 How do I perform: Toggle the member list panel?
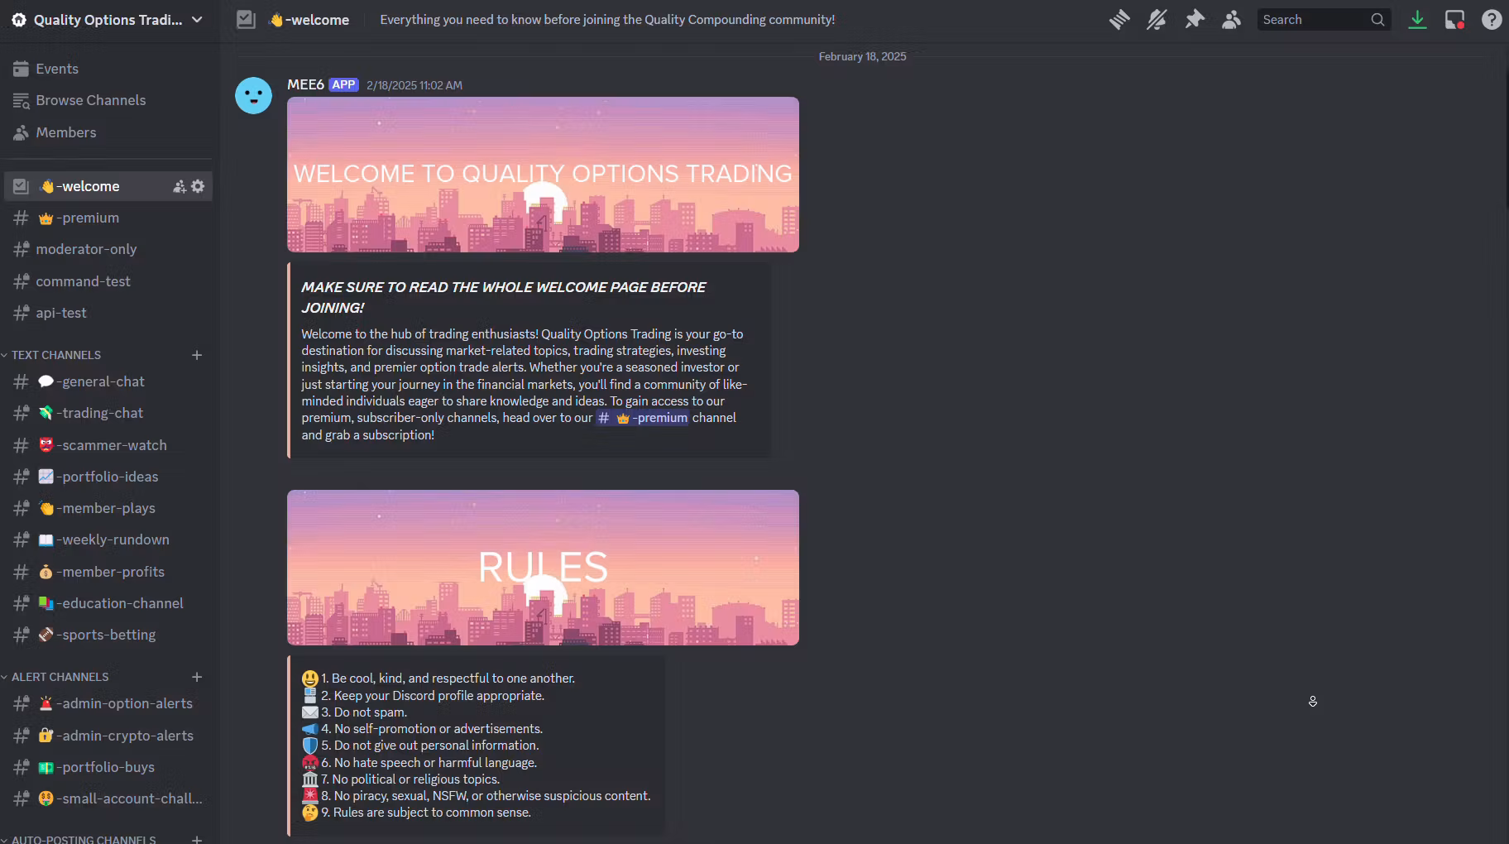click(1231, 20)
